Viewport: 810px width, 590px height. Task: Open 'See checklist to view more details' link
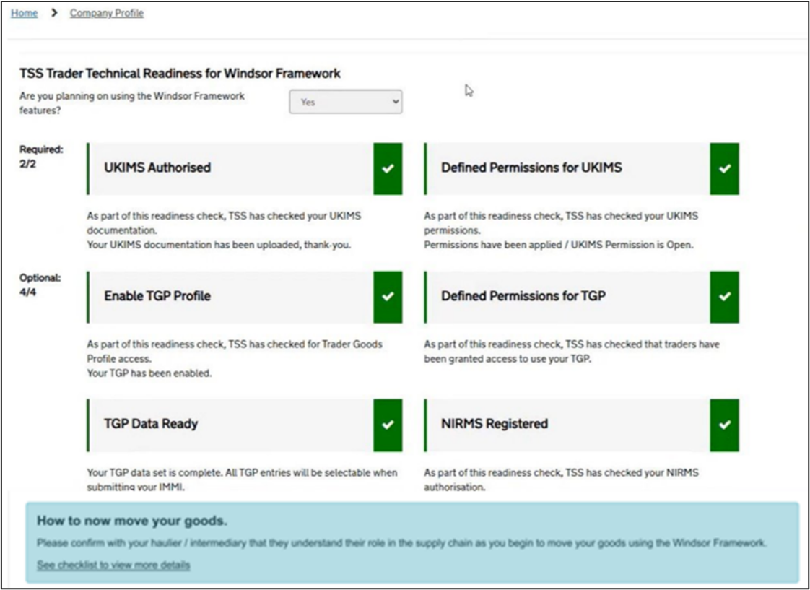(113, 565)
